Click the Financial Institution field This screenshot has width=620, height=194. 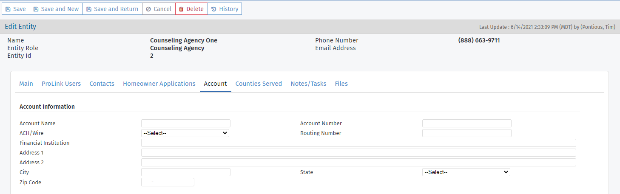[x=358, y=143]
